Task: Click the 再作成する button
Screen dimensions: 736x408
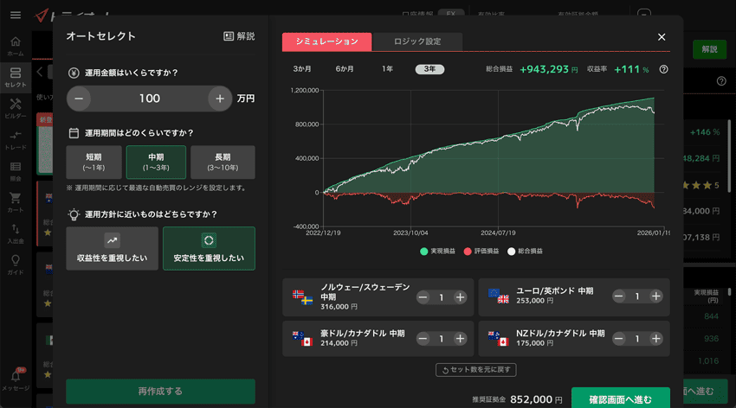Action: coord(160,391)
